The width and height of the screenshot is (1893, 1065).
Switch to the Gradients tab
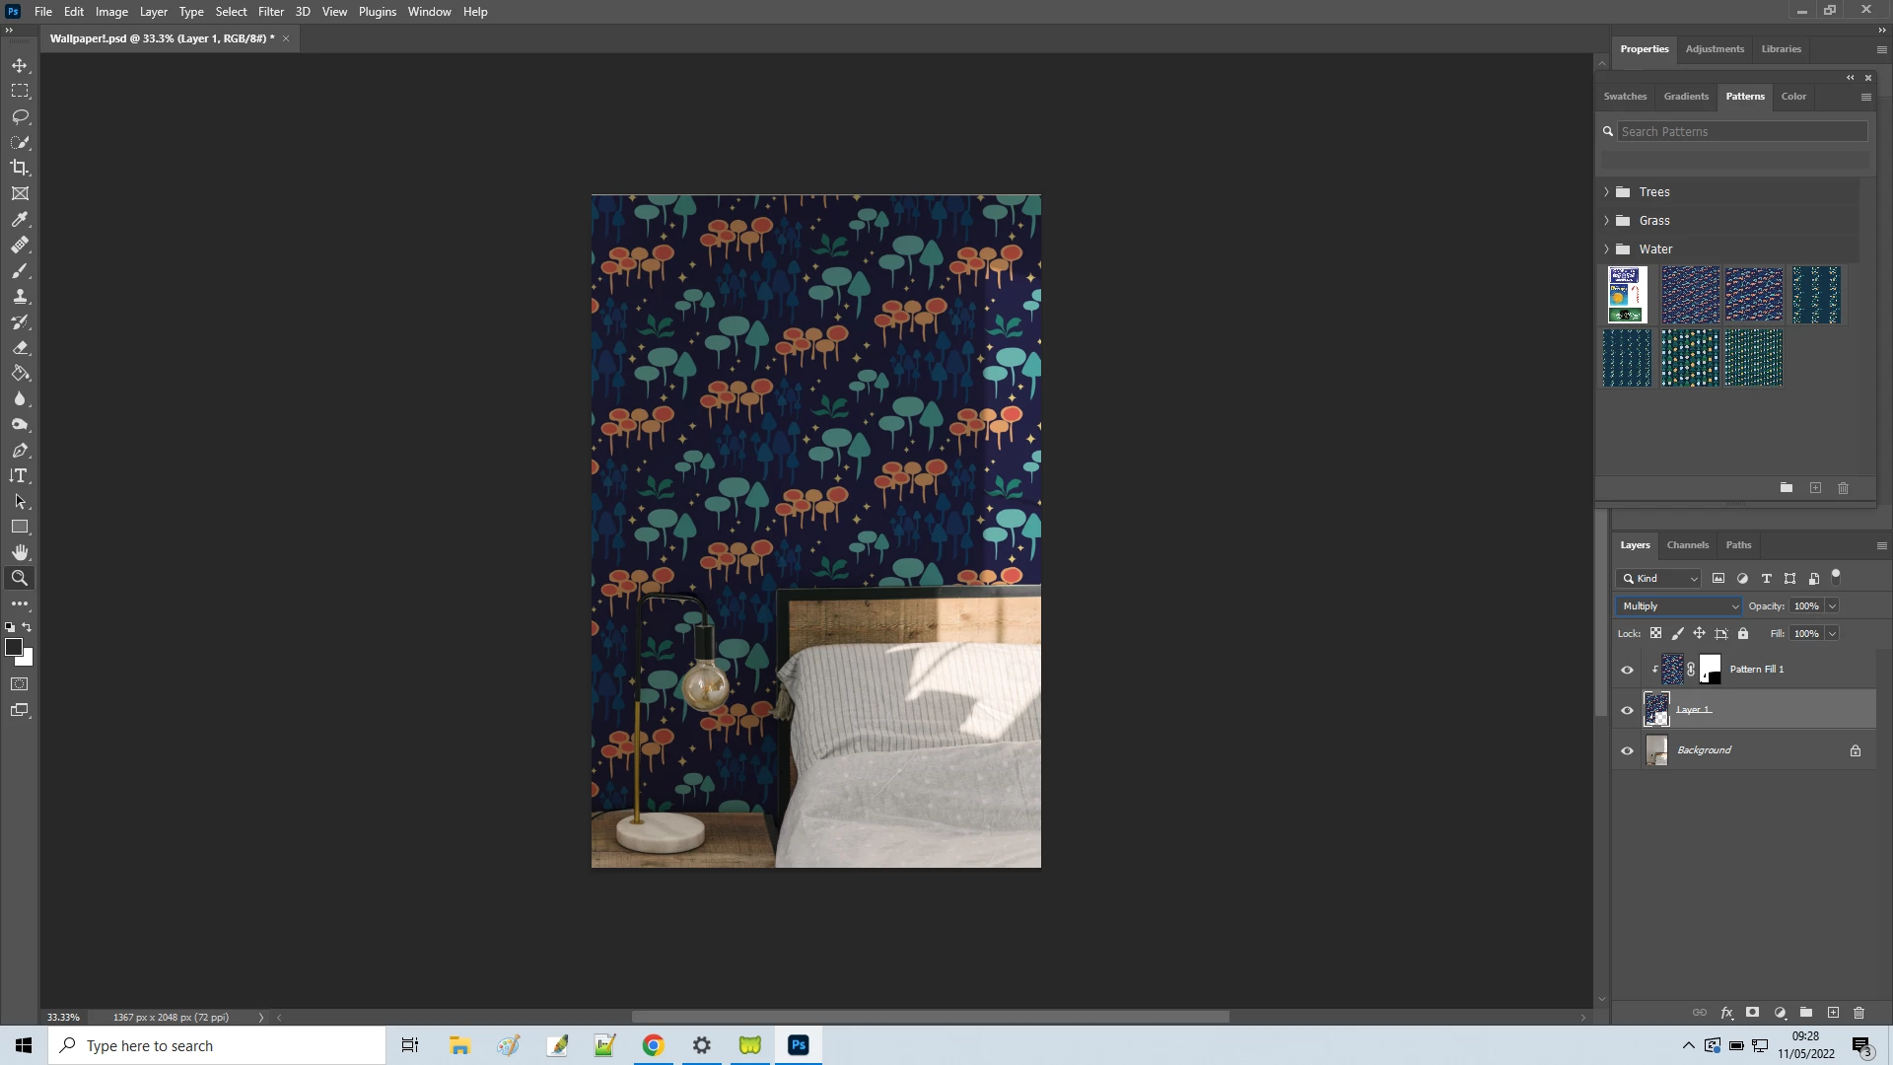coord(1685,97)
